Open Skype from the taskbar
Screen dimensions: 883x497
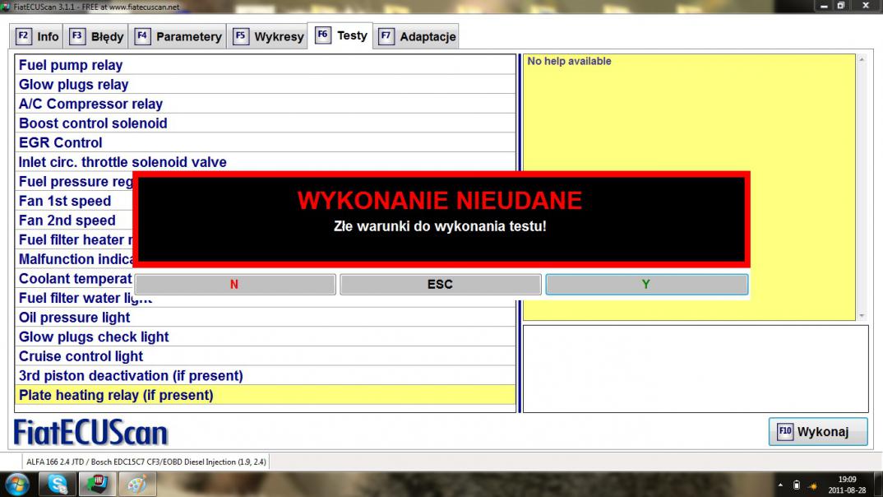58,484
